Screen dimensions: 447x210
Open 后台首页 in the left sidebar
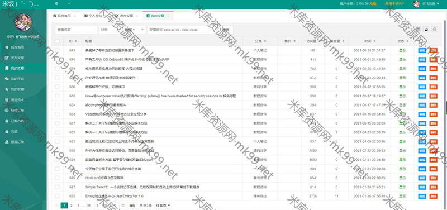pos(23,47)
